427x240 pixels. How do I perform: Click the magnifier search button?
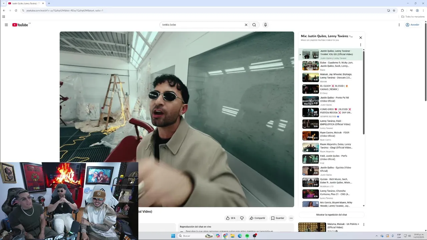[x=254, y=25]
